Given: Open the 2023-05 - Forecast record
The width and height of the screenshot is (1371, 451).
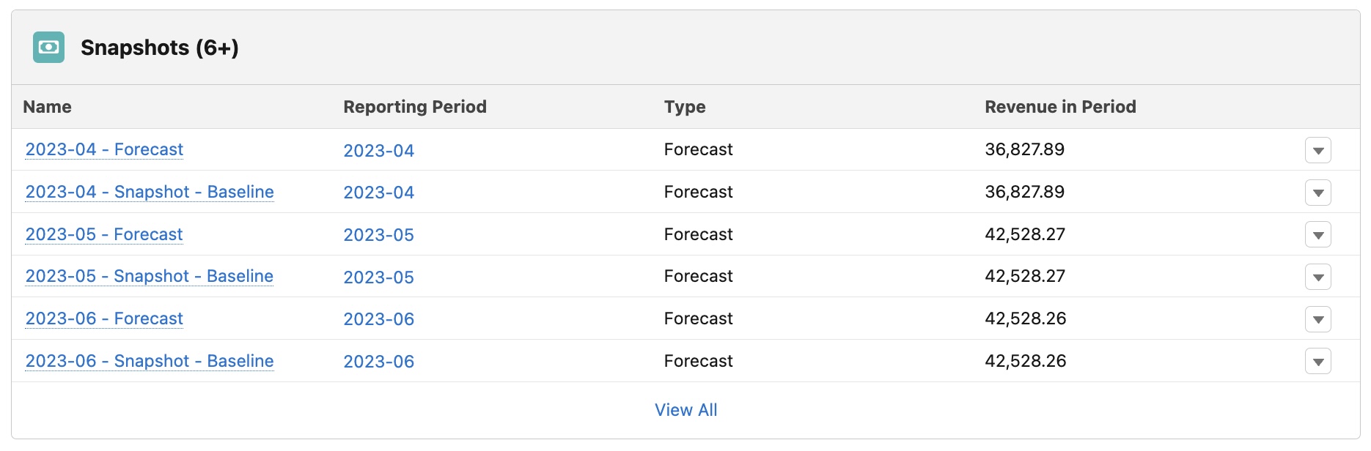Looking at the screenshot, I should click(104, 234).
